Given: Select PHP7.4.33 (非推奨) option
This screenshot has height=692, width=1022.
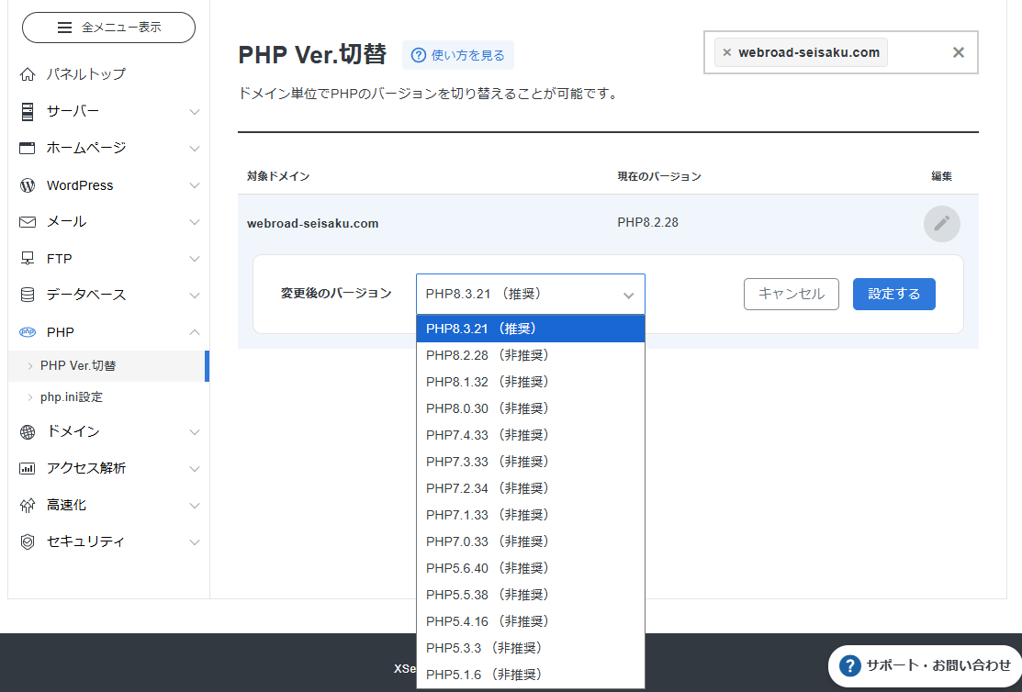Looking at the screenshot, I should pos(531,435).
